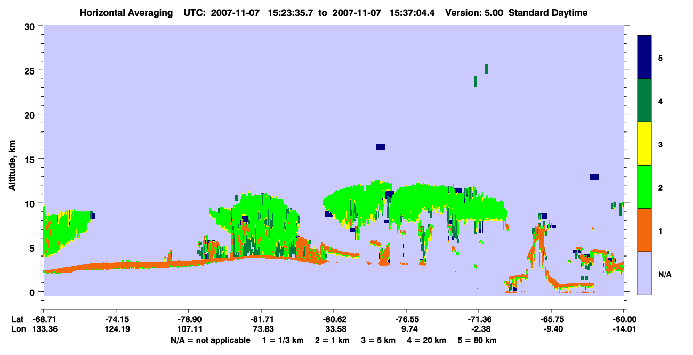Image resolution: width=693 pixels, height=355 pixels.
Task: Click the latitude value '-68.71'
Action: click(43, 319)
